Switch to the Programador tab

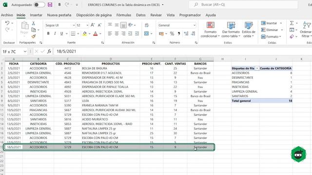click(x=190, y=15)
